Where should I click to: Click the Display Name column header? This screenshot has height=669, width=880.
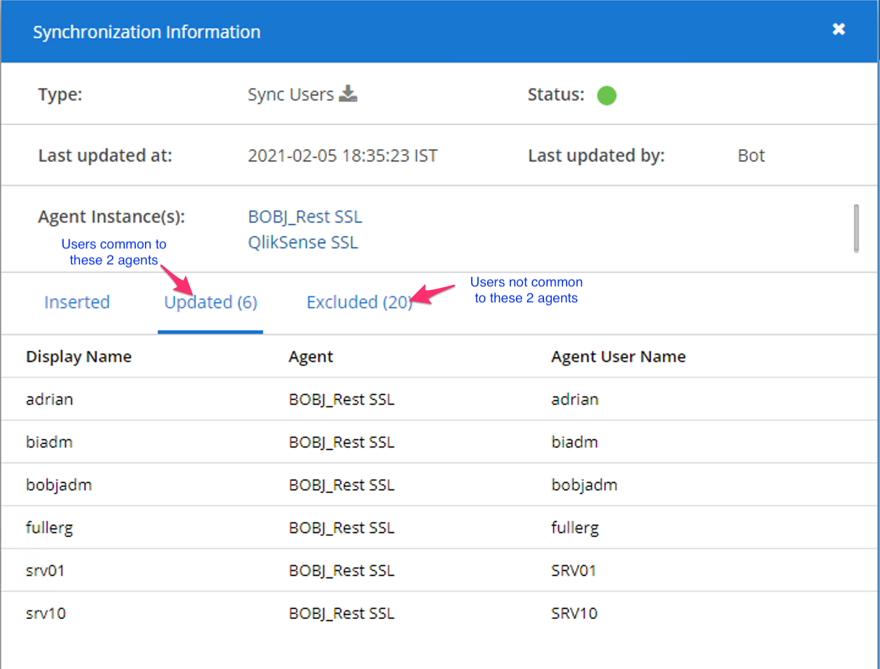(x=79, y=357)
